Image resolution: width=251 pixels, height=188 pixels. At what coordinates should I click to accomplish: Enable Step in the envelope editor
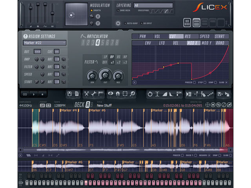[x=205, y=83]
